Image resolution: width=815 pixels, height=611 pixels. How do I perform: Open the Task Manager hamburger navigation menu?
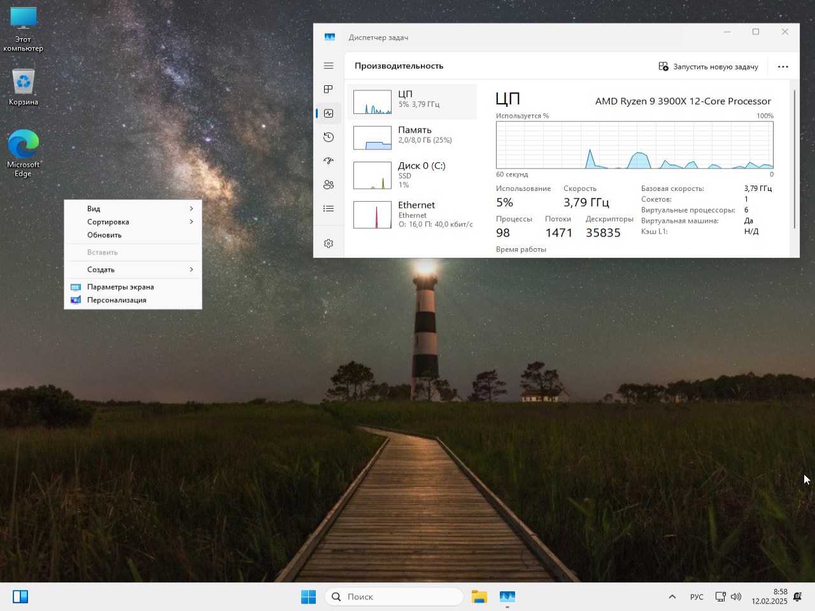click(329, 66)
